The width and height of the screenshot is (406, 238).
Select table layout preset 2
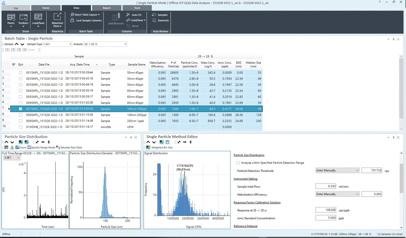click(x=13, y=50)
